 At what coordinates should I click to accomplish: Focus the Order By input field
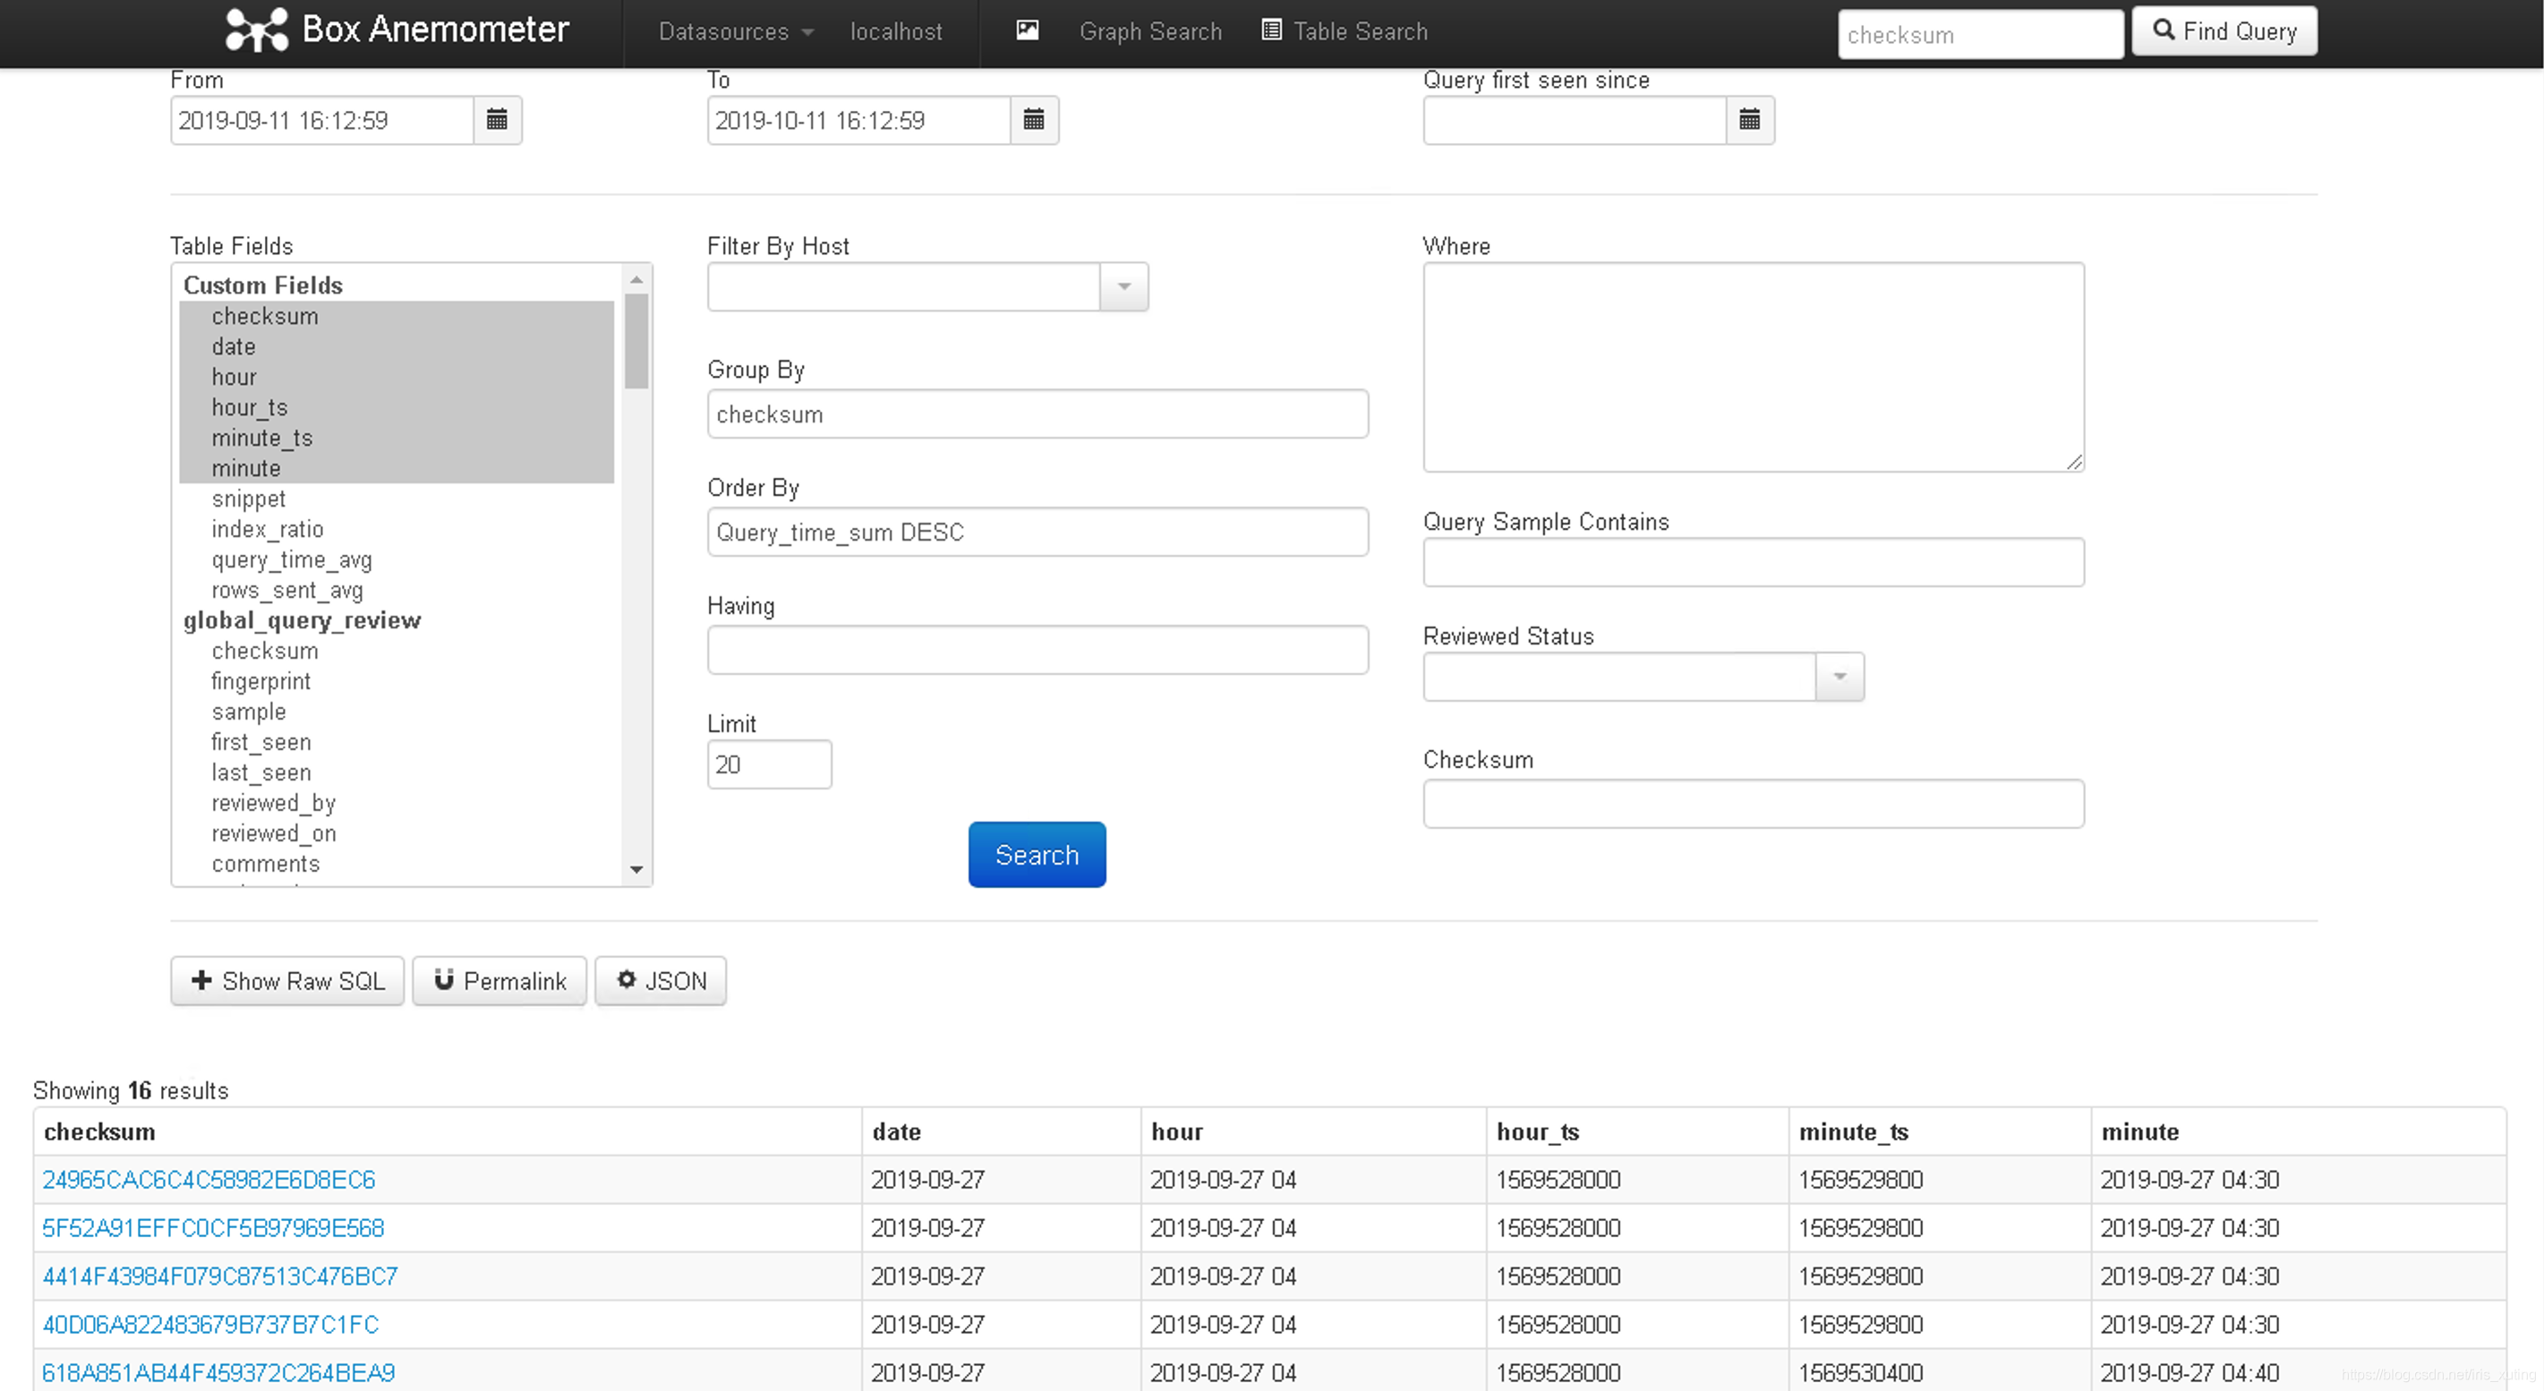coord(1037,532)
